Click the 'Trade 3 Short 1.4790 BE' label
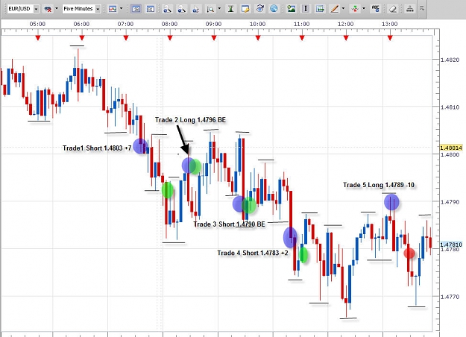The image size is (466, 337). (x=229, y=224)
